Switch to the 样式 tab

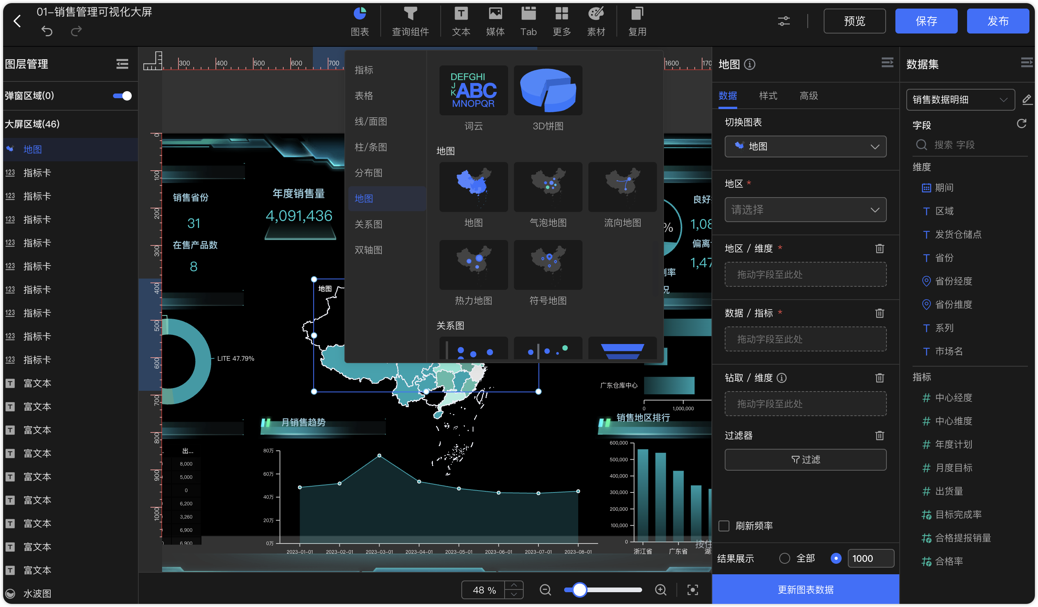tap(768, 96)
